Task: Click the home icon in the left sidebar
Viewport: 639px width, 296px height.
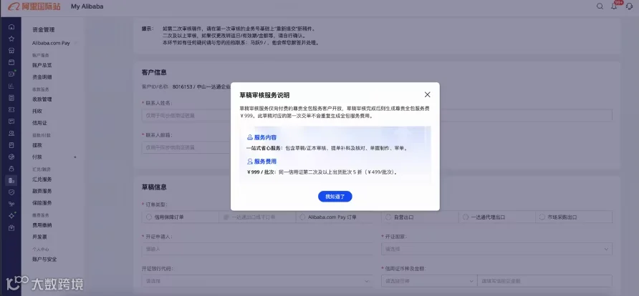Action: (11, 27)
